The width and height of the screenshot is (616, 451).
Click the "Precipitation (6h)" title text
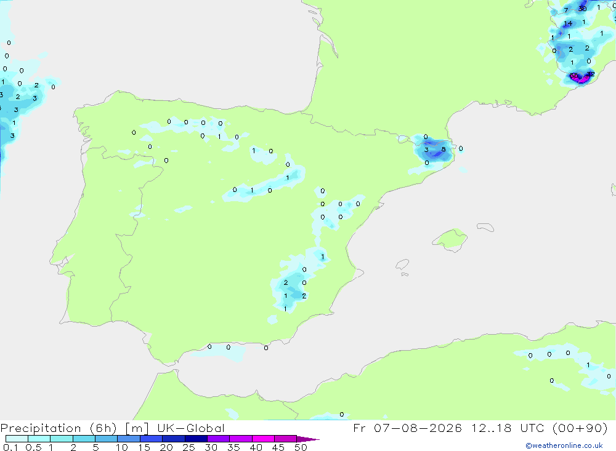[x=59, y=428]
